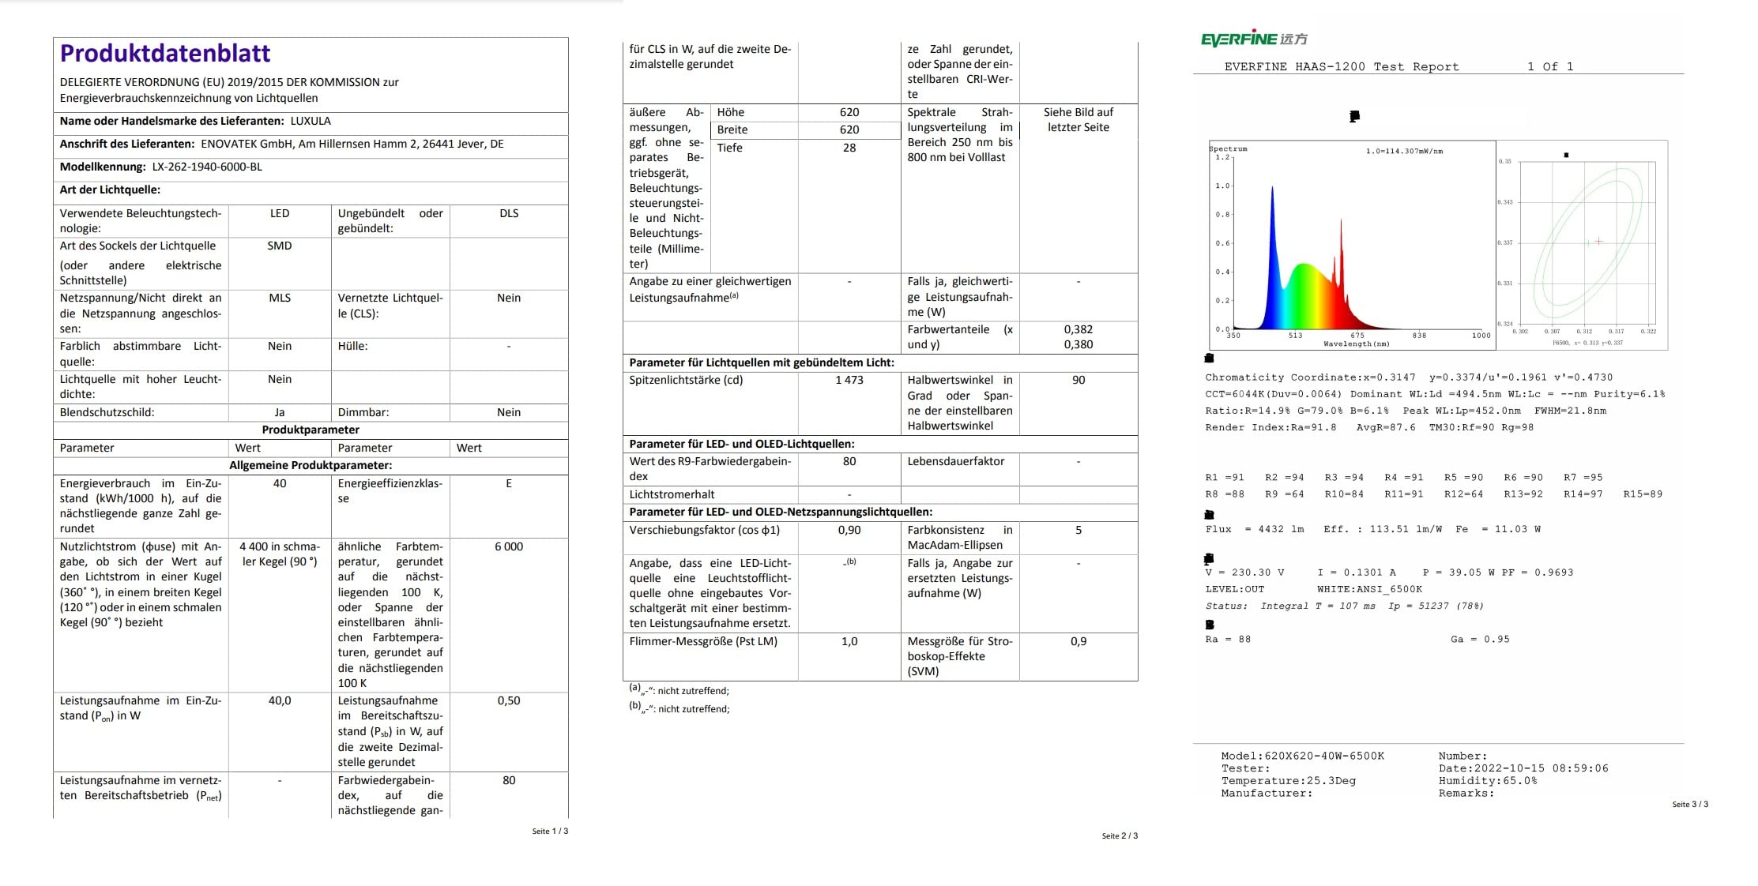Image resolution: width=1758 pixels, height=886 pixels.
Task: Select peak luminous intensity value "1 473"
Action: pyautogui.click(x=849, y=380)
